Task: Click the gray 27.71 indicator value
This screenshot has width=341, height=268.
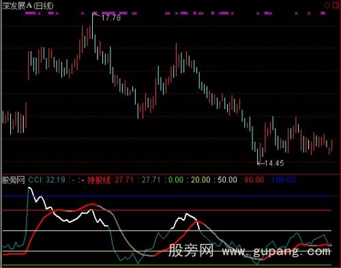Action: 151,180
